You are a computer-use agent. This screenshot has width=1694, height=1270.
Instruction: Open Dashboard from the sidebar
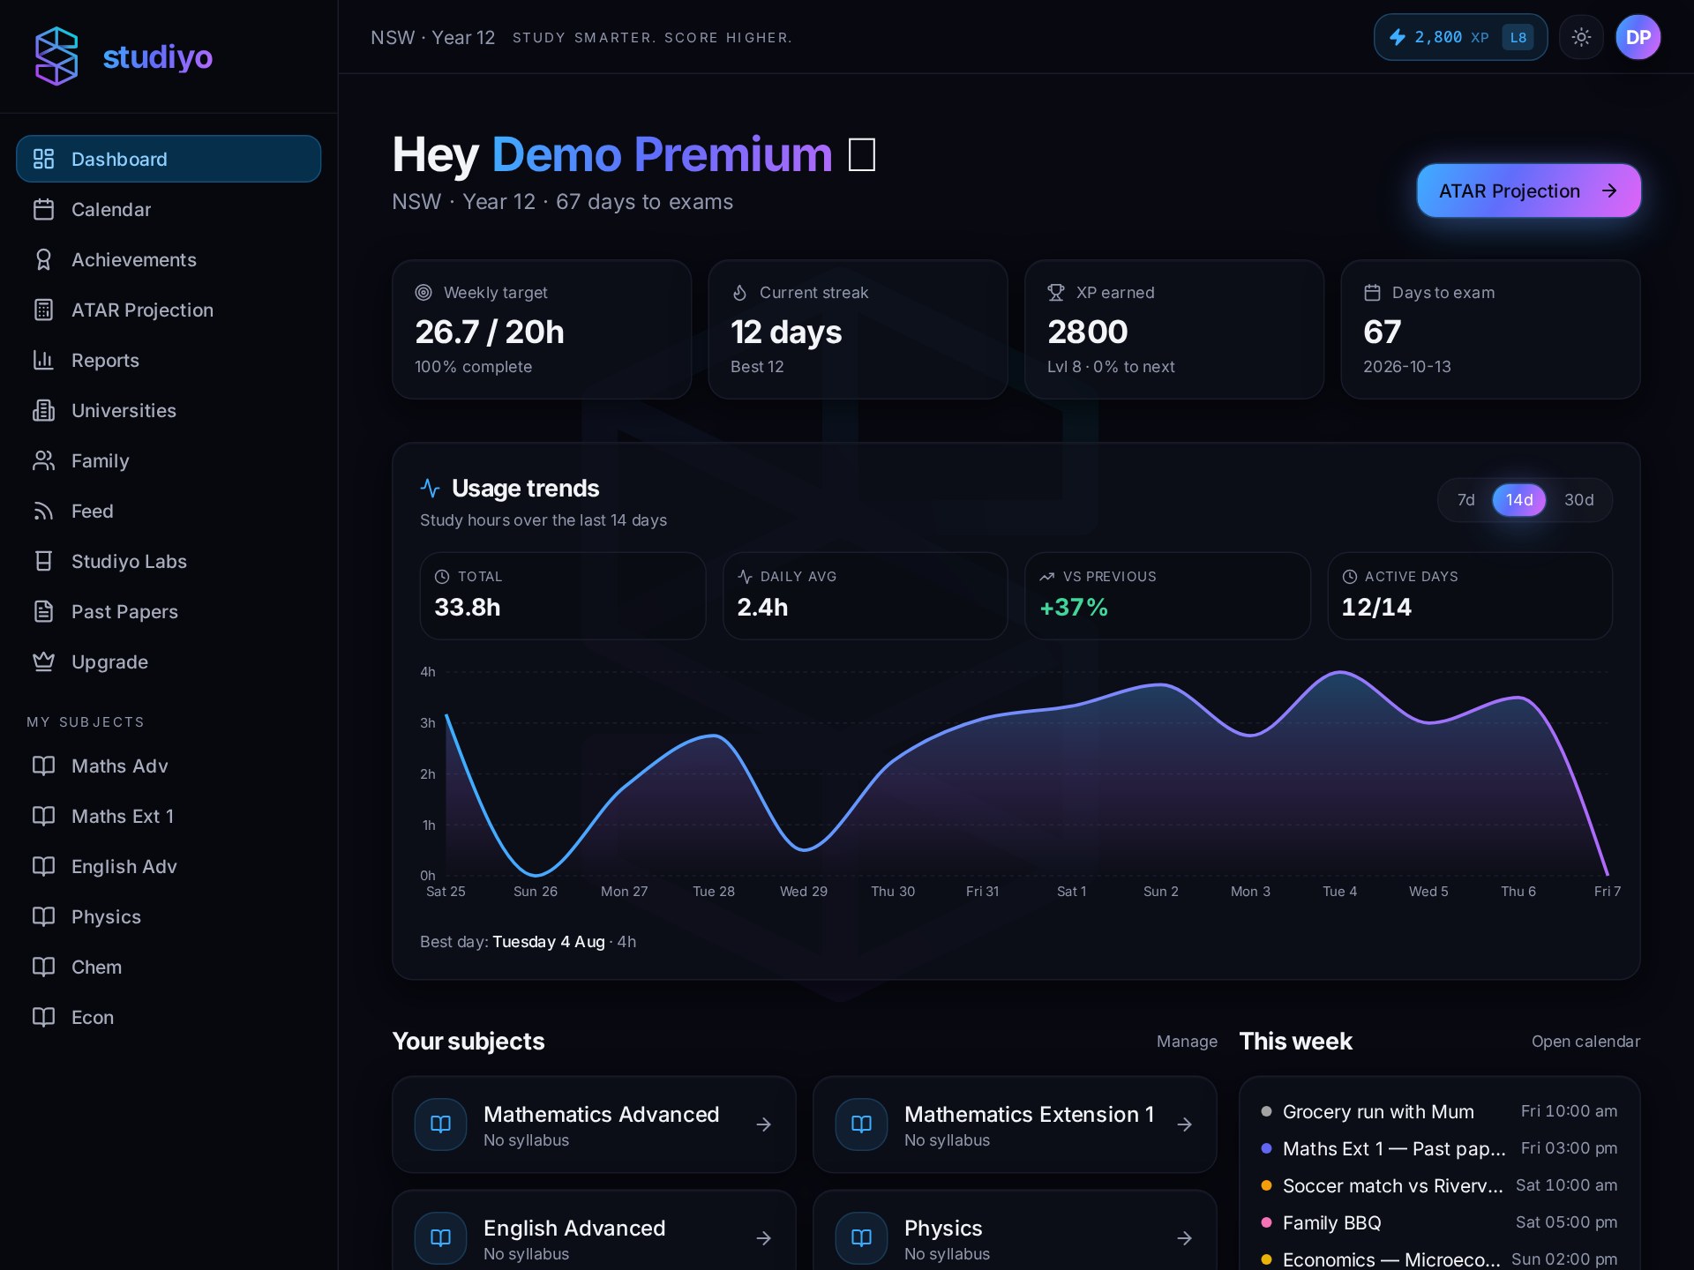(169, 159)
